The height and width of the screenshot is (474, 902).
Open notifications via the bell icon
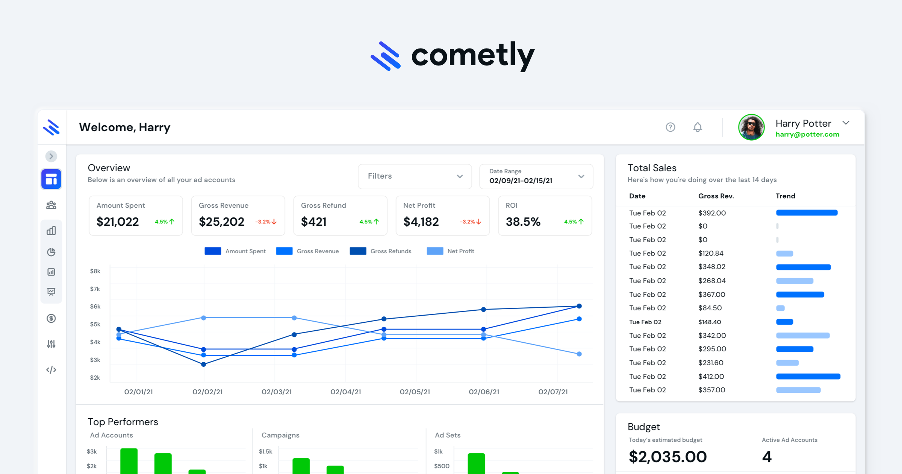coord(697,127)
